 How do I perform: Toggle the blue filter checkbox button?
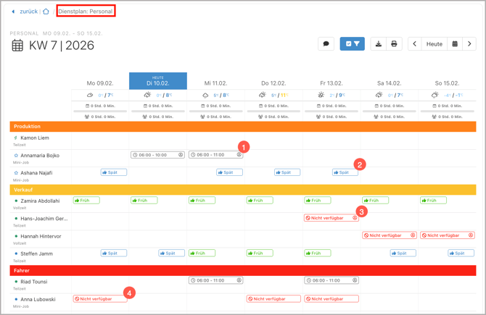(x=353, y=44)
